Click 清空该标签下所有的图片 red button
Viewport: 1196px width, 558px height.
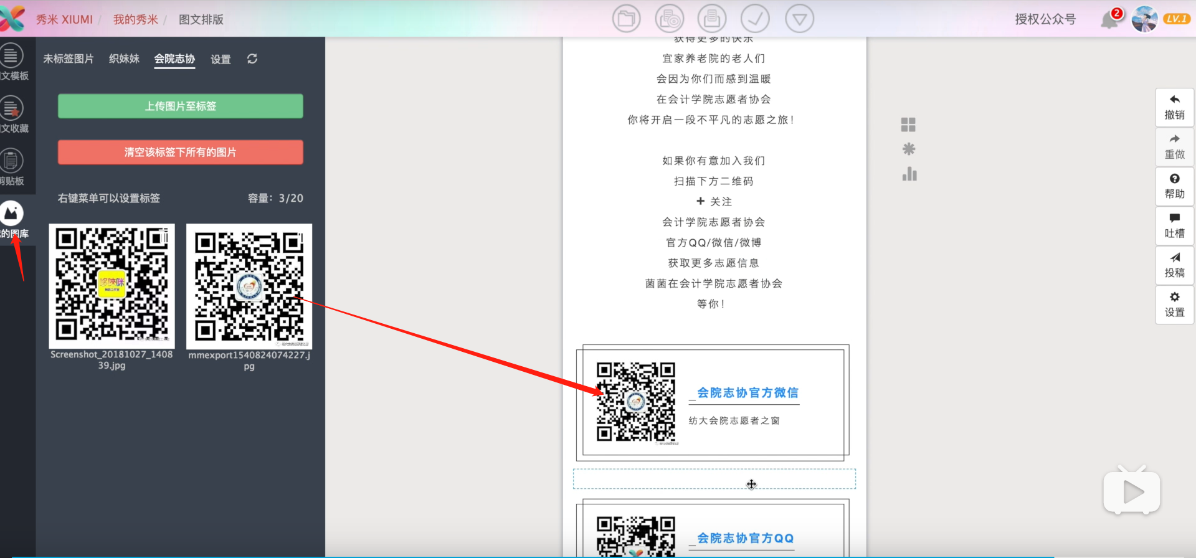tap(181, 152)
